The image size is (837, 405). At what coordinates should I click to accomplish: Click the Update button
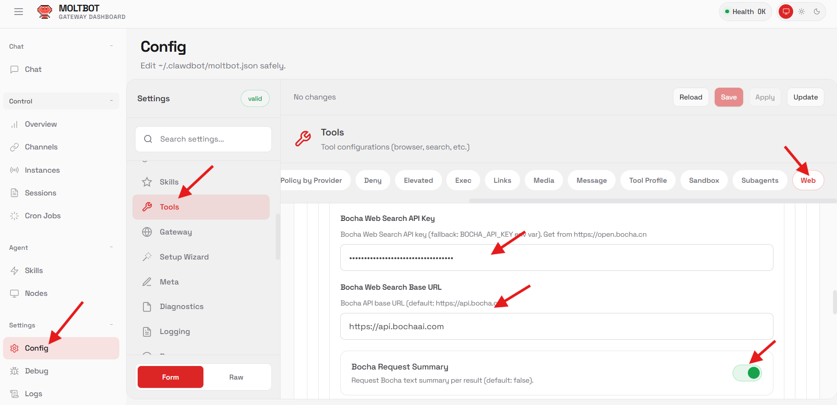[x=805, y=97]
